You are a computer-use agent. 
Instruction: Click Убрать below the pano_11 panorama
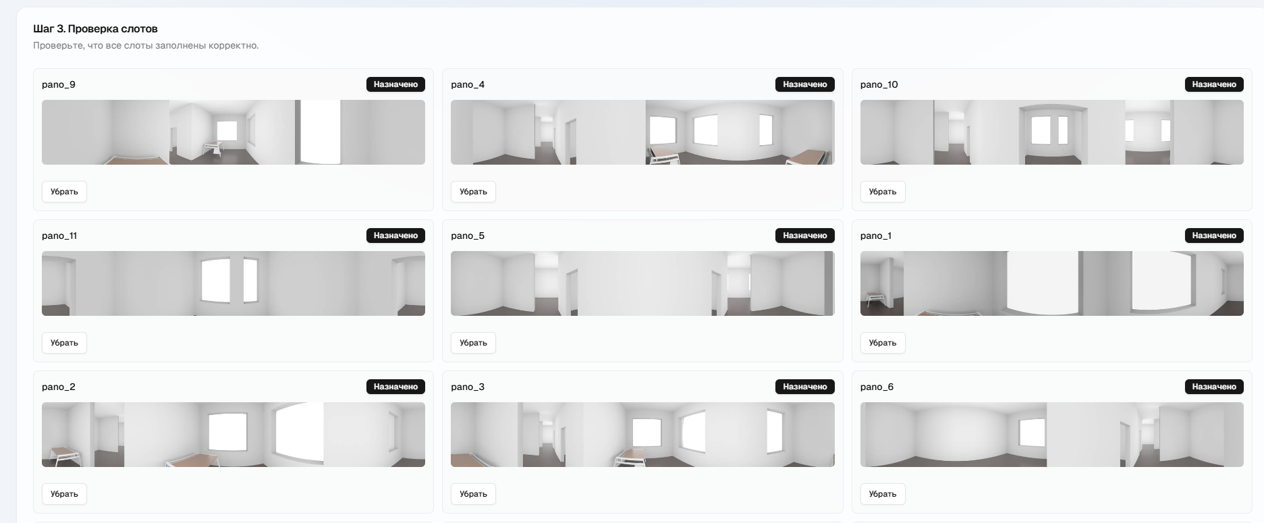tap(64, 343)
